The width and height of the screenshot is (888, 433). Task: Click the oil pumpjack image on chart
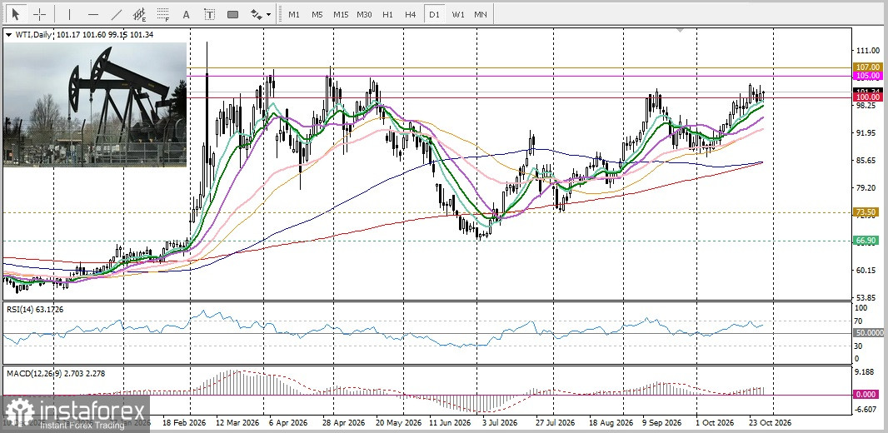[95, 105]
